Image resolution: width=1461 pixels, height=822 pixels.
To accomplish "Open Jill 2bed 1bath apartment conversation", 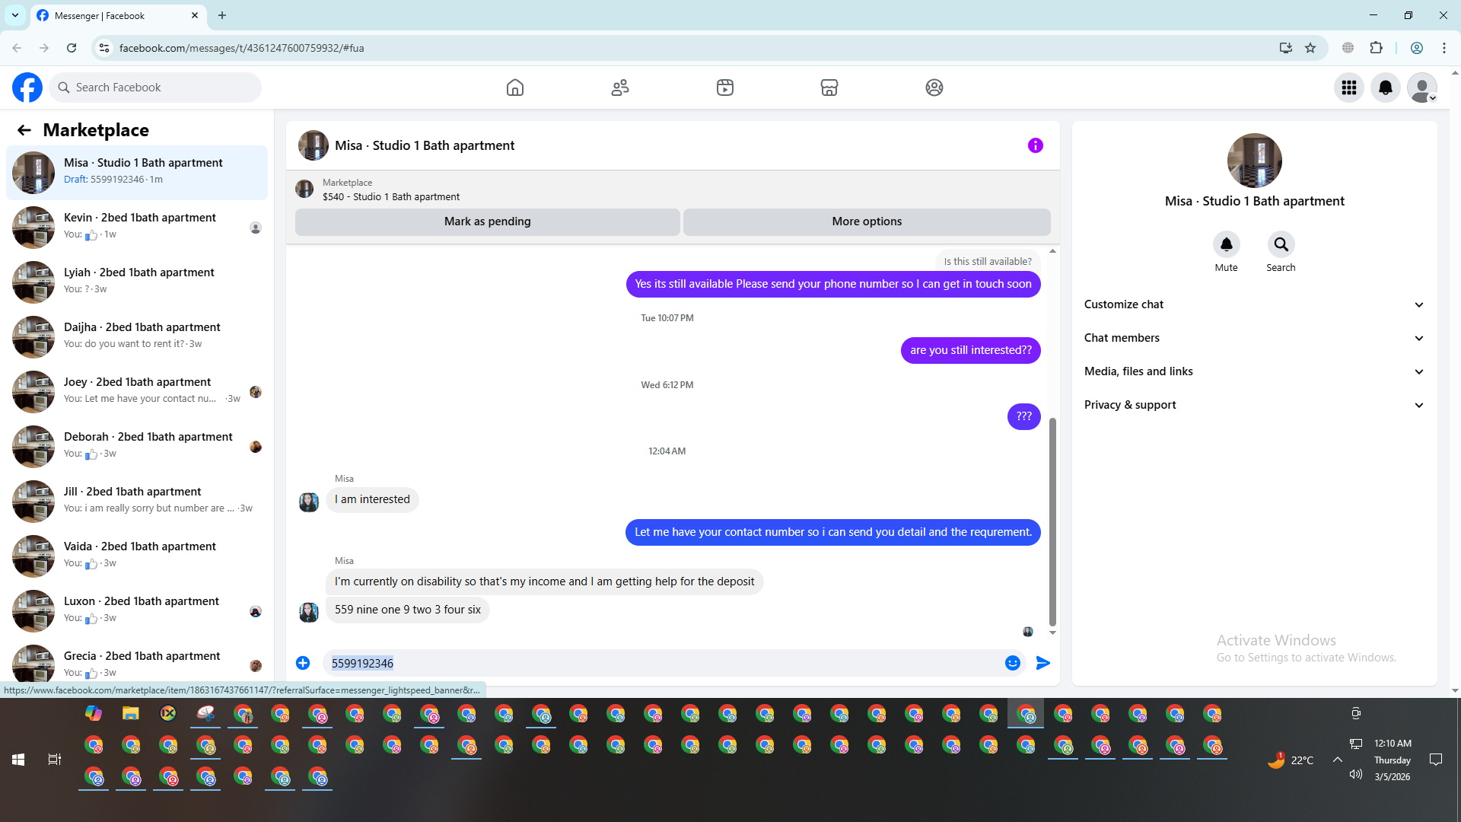I will 137,502.
